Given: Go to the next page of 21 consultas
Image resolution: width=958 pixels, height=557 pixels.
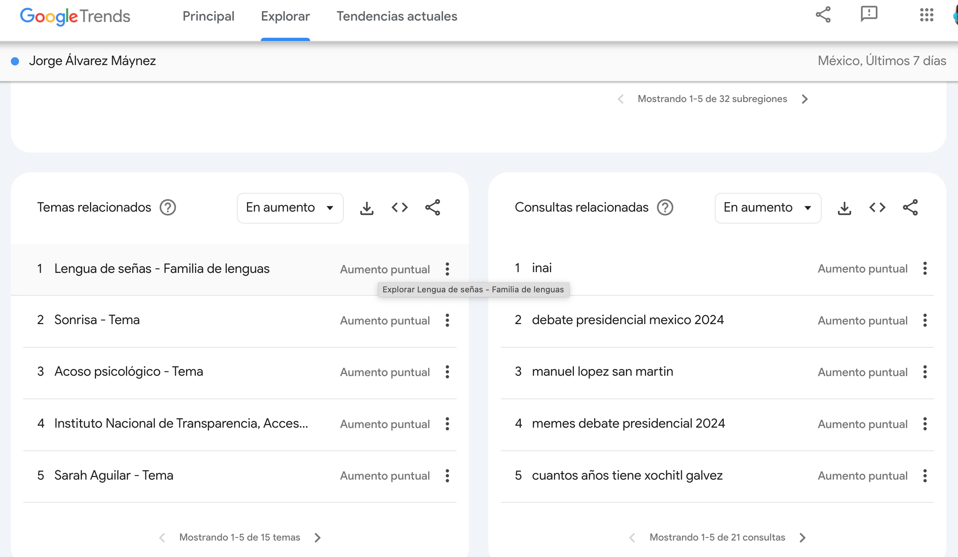Looking at the screenshot, I should pyautogui.click(x=803, y=538).
